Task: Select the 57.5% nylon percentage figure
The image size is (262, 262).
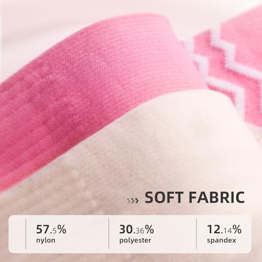Action: click(x=51, y=229)
